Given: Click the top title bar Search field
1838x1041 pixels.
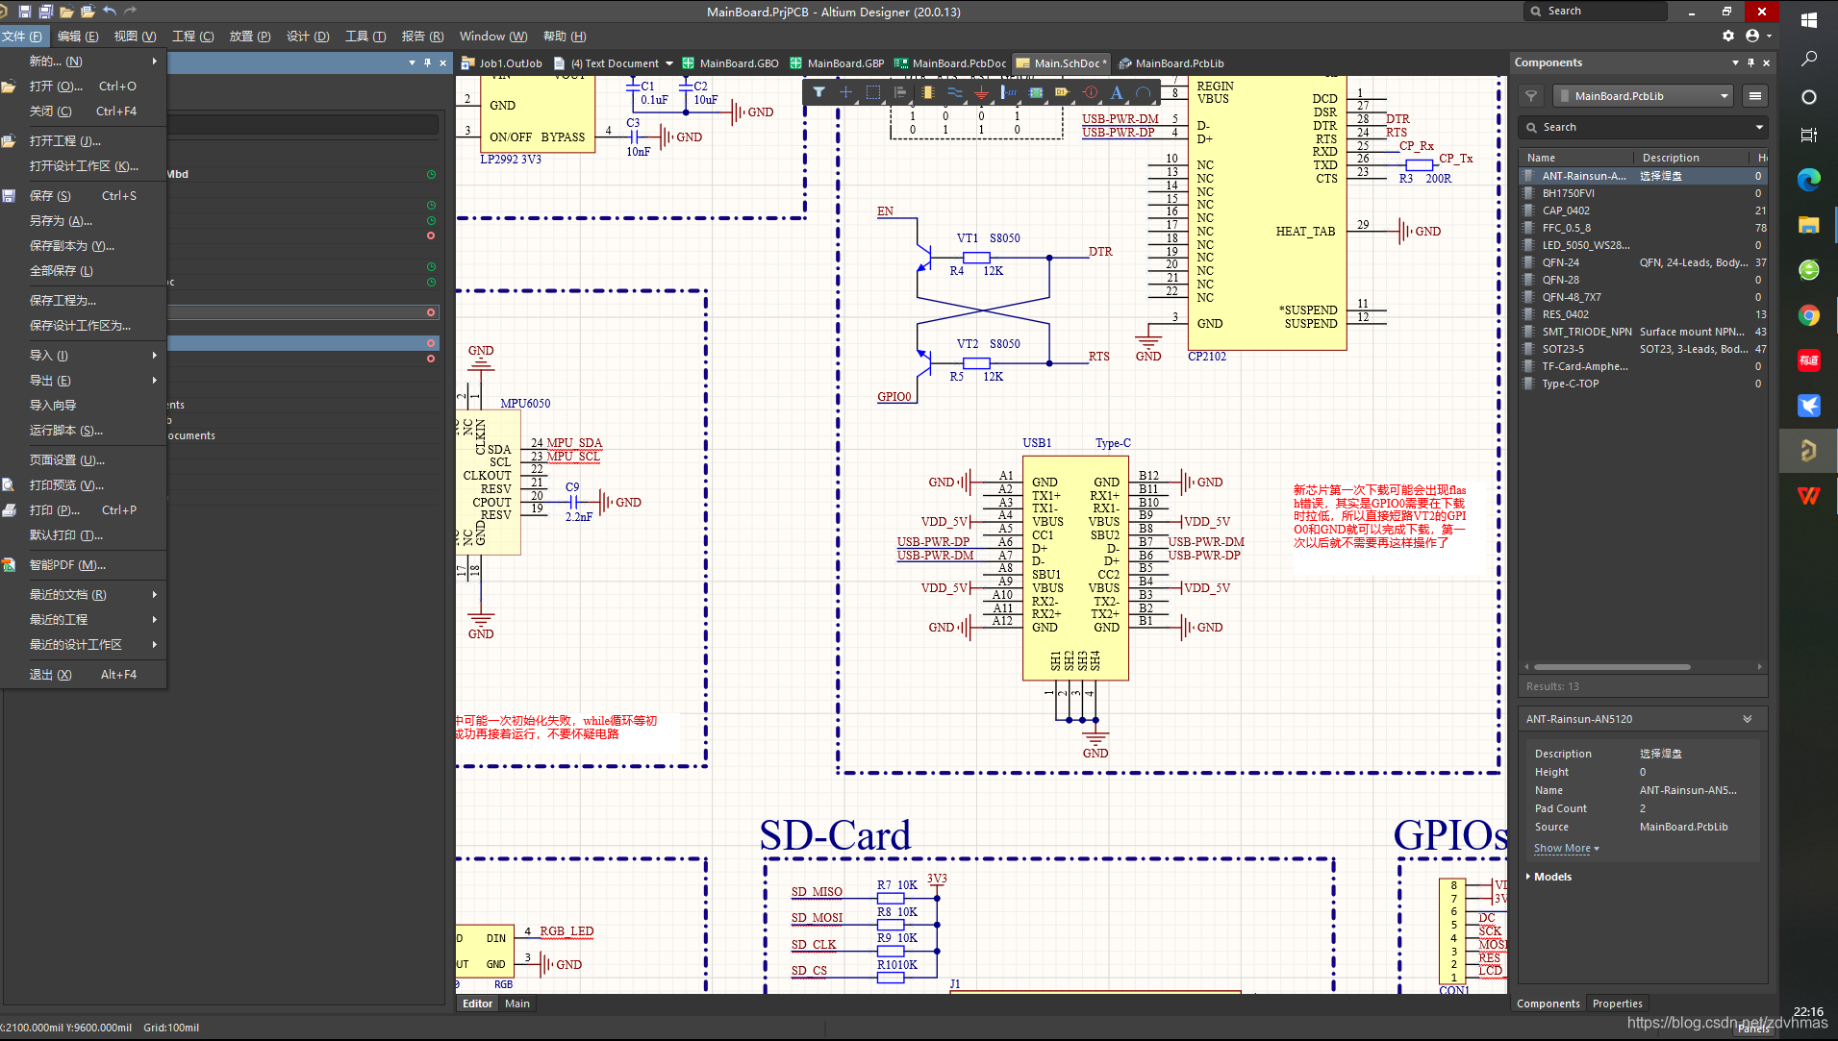Looking at the screenshot, I should click(1595, 11).
